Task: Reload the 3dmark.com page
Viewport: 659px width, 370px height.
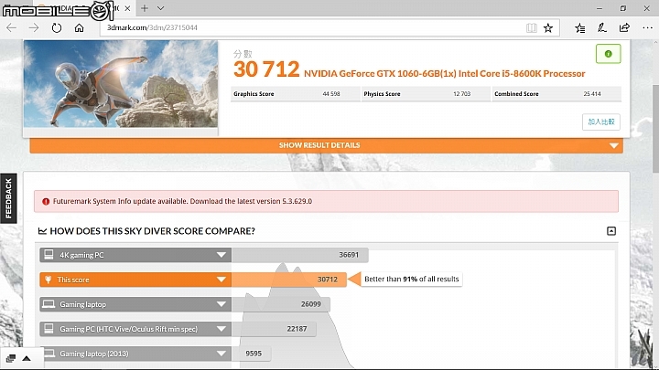Action: coord(57,27)
